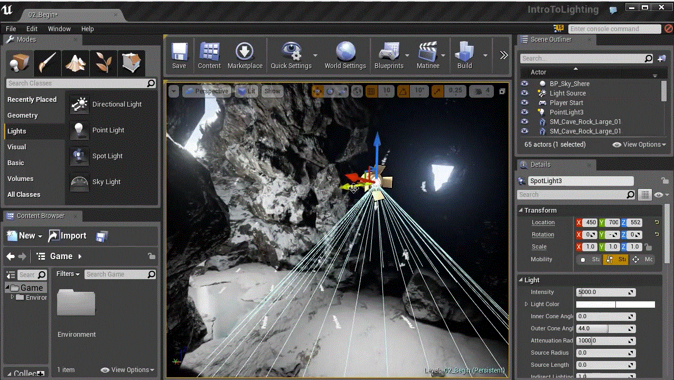This screenshot has height=380, width=674.
Task: Hide the Player Start actor
Action: pyautogui.click(x=525, y=102)
